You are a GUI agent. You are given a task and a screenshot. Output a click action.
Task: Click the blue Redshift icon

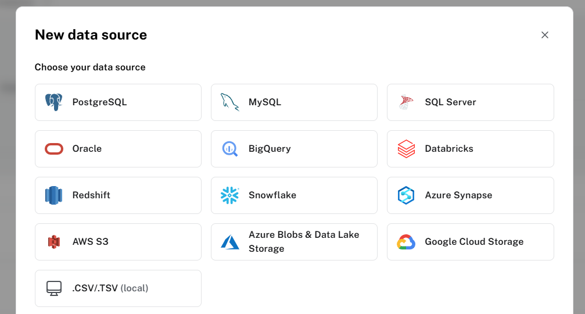(x=54, y=195)
